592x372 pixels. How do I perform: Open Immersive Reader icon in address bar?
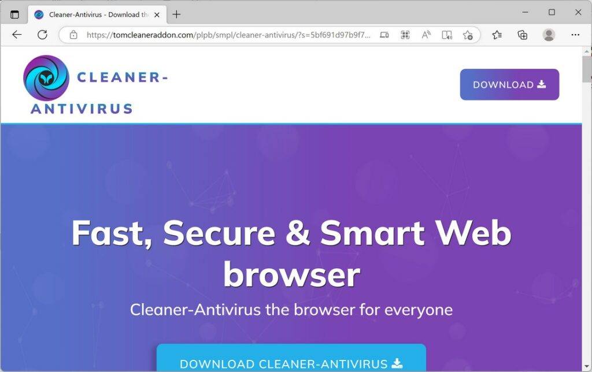coord(447,35)
